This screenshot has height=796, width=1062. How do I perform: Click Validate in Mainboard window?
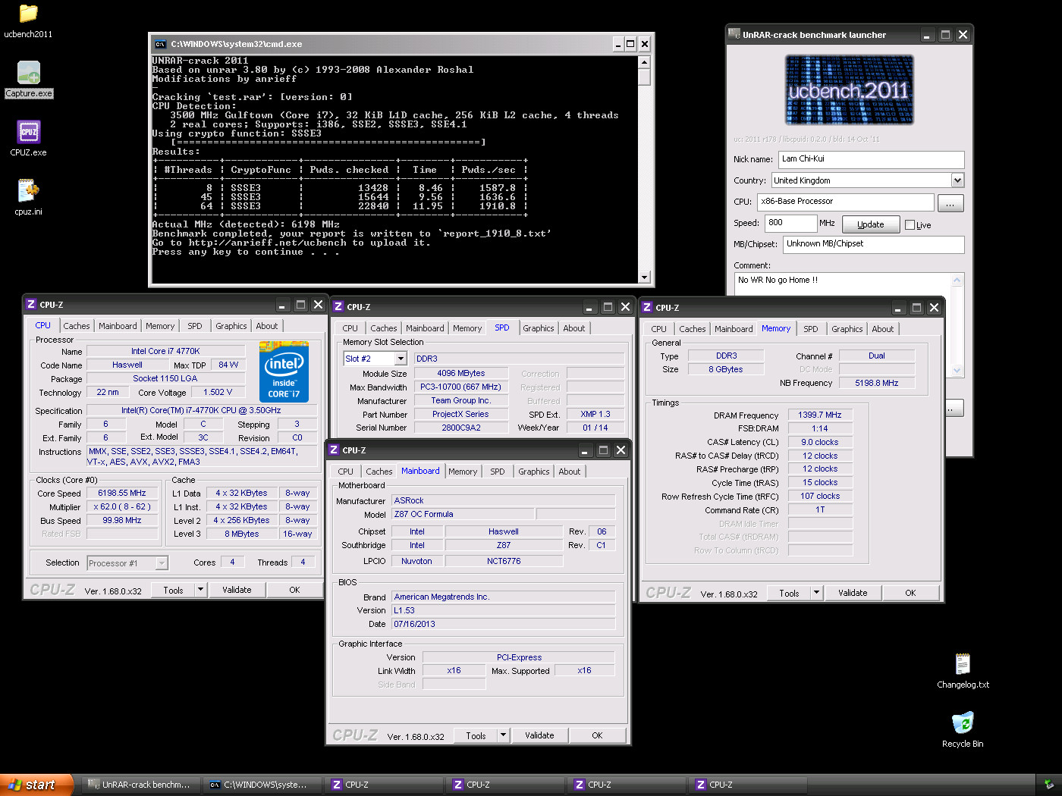(539, 735)
